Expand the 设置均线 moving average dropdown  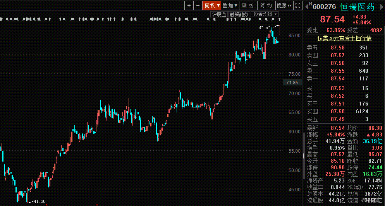coord(265,14)
